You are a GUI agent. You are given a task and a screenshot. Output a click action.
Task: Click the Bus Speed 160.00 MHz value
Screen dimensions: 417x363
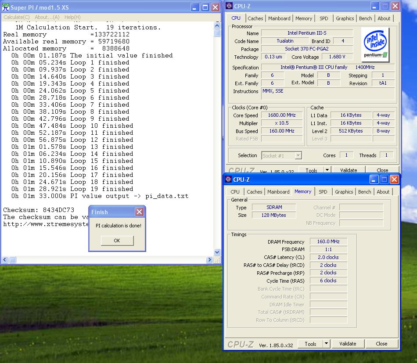282,131
